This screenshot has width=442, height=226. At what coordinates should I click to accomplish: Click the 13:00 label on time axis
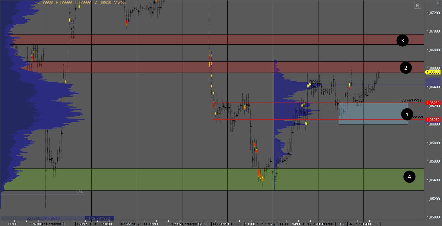tap(250, 224)
